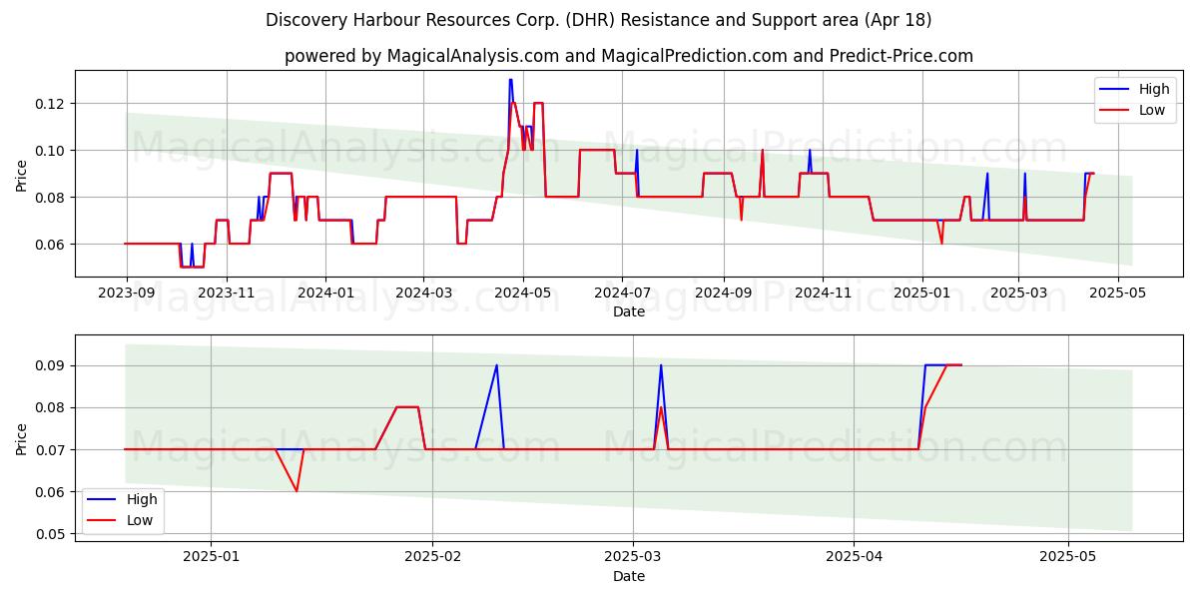1198x599 pixels.
Task: Click top chart x-axis label '2023-09'
Action: (x=126, y=294)
